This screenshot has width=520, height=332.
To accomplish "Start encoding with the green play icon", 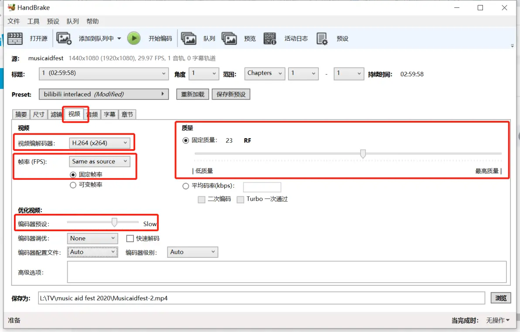I will pyautogui.click(x=134, y=38).
